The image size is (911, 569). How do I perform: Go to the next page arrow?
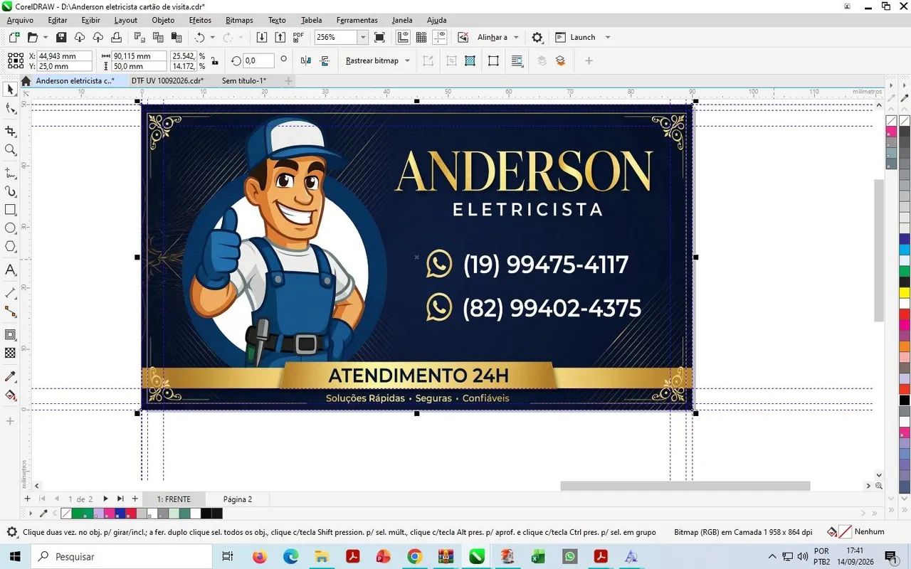pyautogui.click(x=105, y=499)
